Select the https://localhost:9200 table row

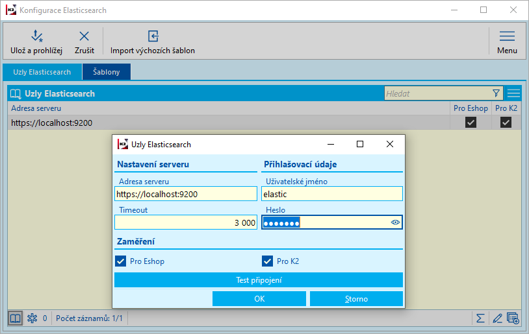point(264,123)
